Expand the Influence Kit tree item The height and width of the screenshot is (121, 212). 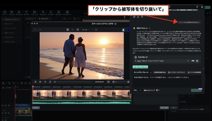[x=3, y=37]
